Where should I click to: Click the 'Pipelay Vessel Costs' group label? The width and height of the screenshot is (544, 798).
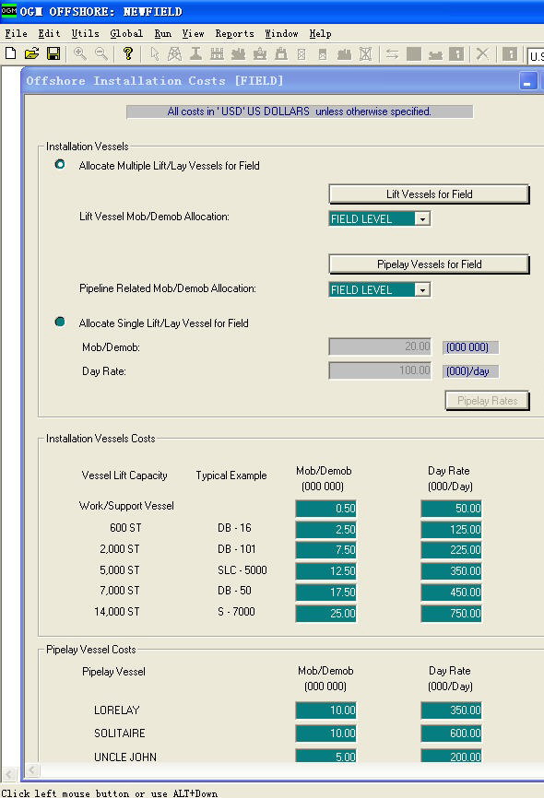(x=91, y=650)
